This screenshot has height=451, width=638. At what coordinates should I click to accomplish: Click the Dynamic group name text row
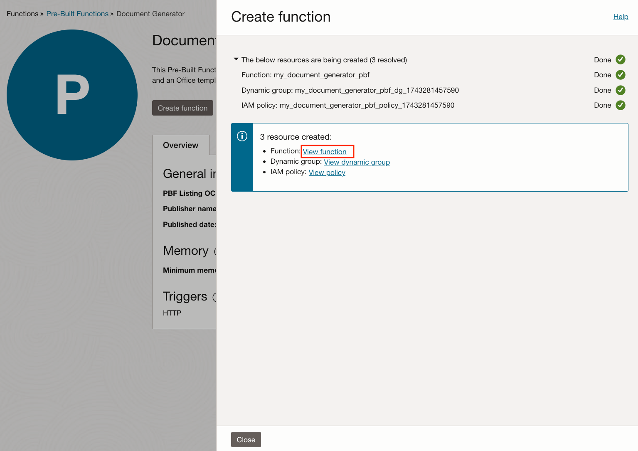(x=350, y=90)
